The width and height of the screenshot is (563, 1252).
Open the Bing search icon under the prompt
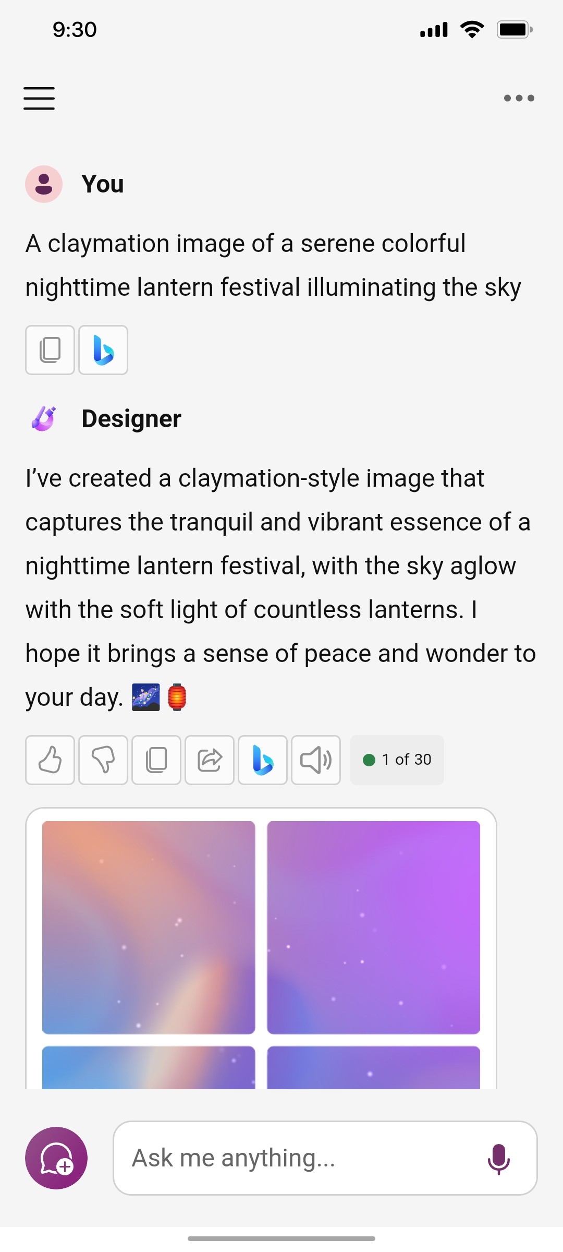(x=103, y=350)
